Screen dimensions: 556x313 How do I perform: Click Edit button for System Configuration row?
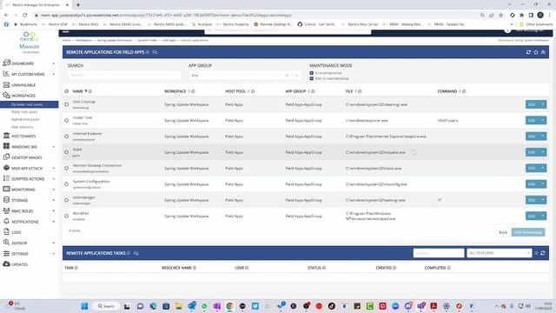[532, 184]
